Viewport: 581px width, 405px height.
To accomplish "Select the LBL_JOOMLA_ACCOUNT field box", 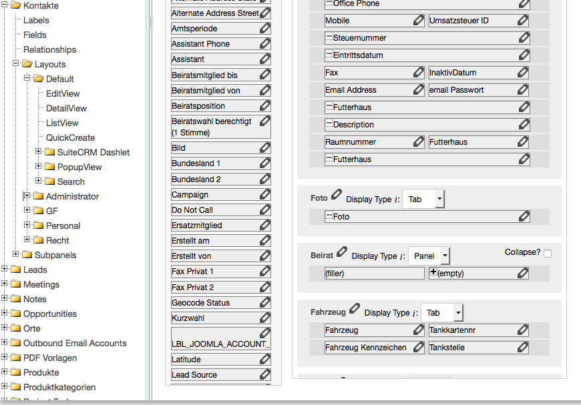I will 221,338.
